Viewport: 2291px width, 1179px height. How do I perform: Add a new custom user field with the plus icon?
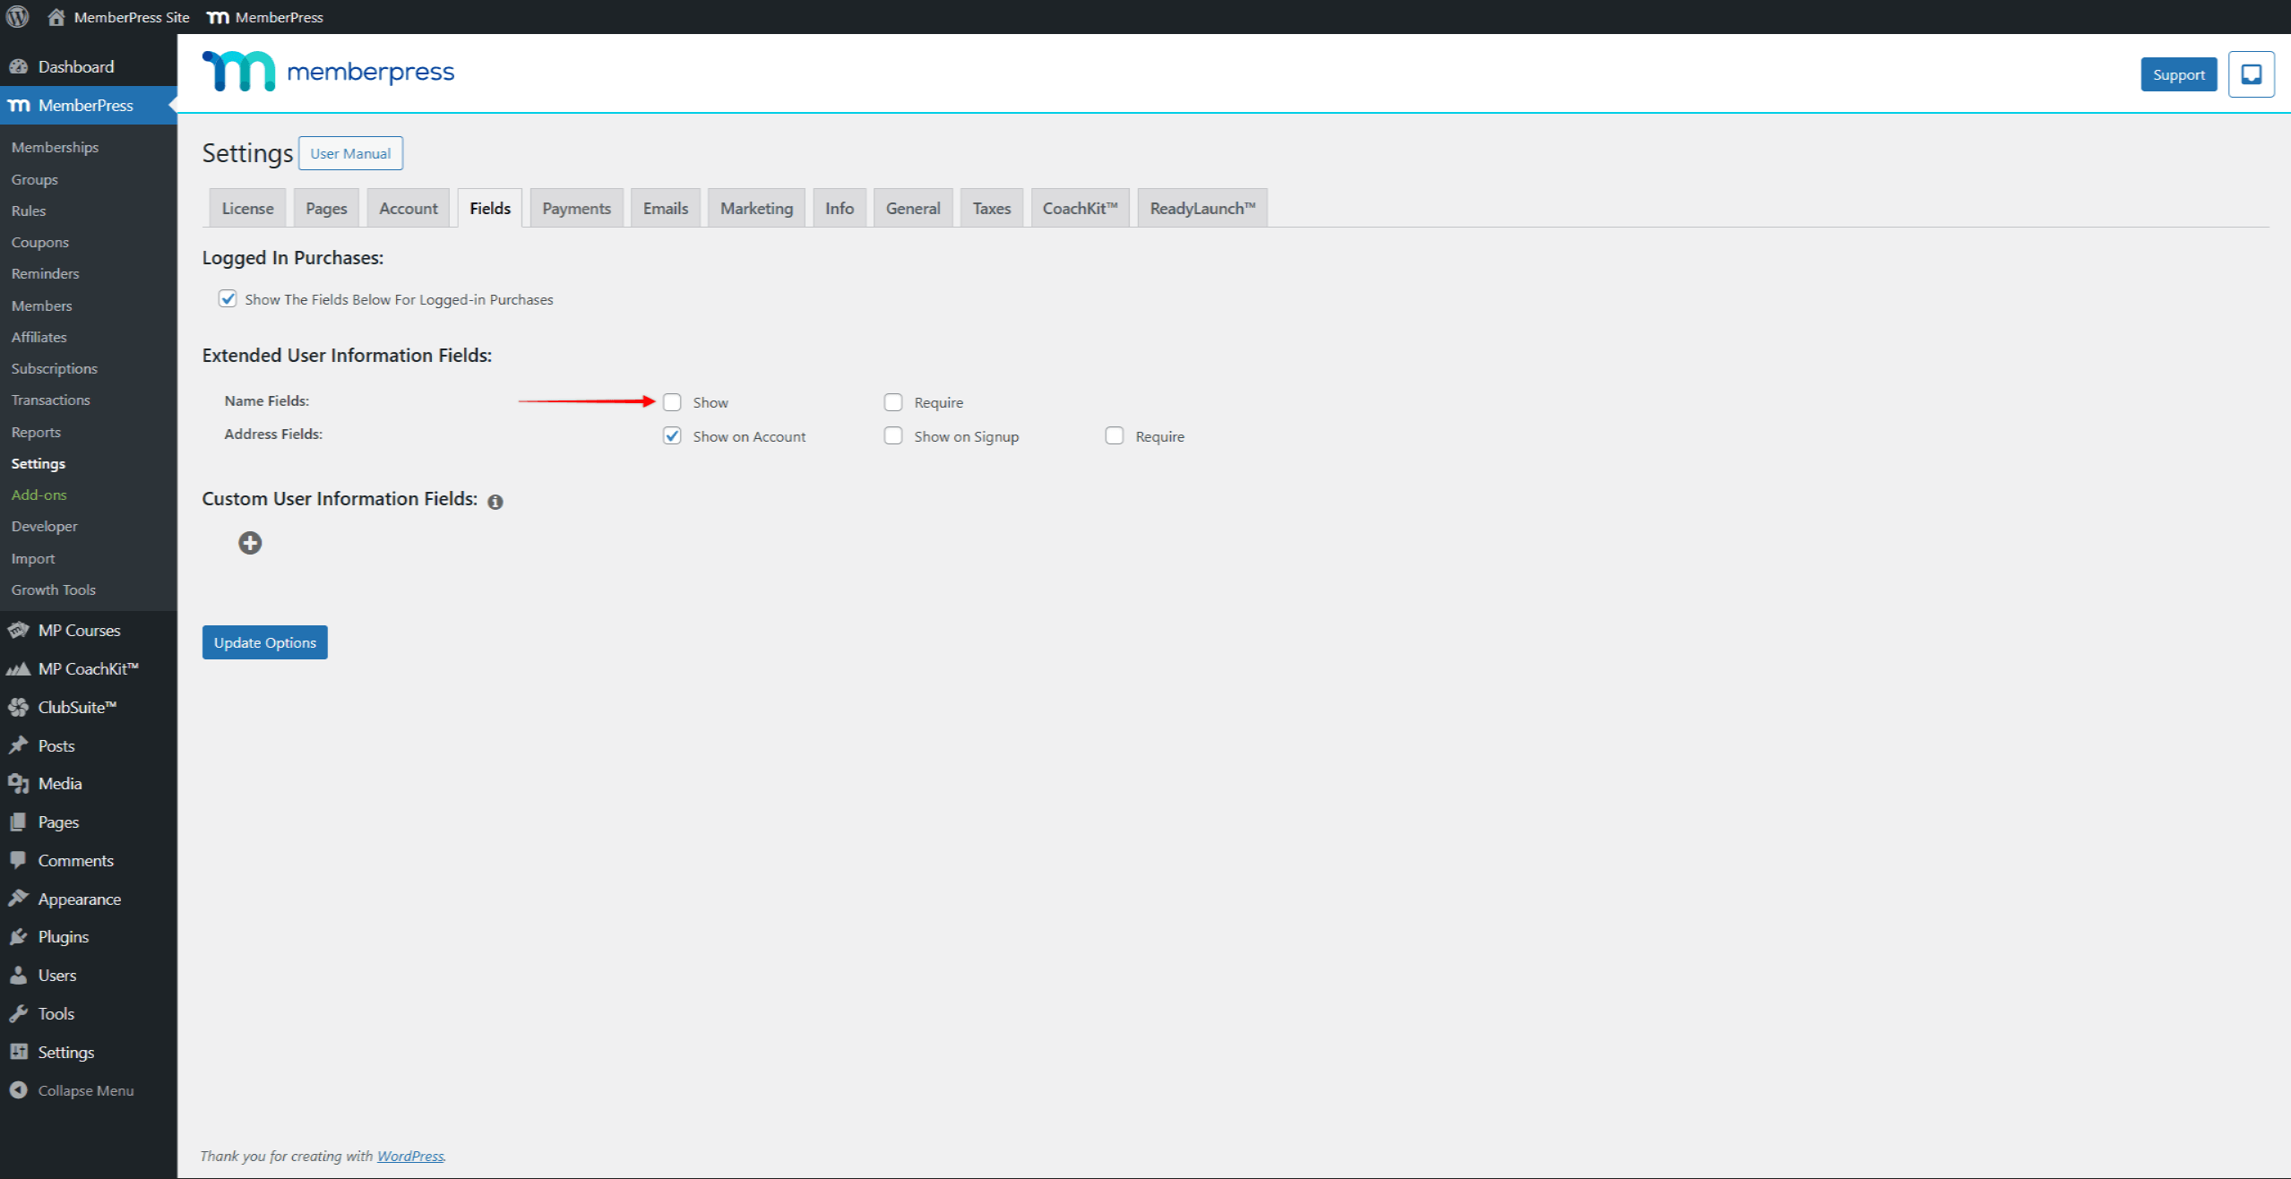pyautogui.click(x=249, y=542)
